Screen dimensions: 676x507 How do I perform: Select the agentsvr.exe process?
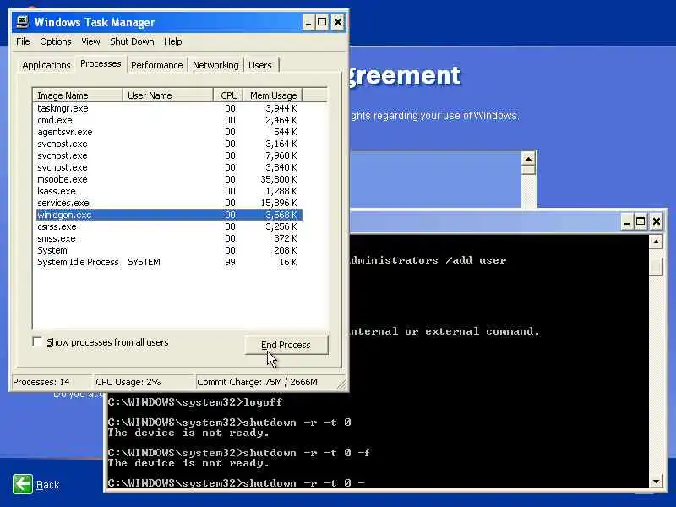[x=169, y=132]
